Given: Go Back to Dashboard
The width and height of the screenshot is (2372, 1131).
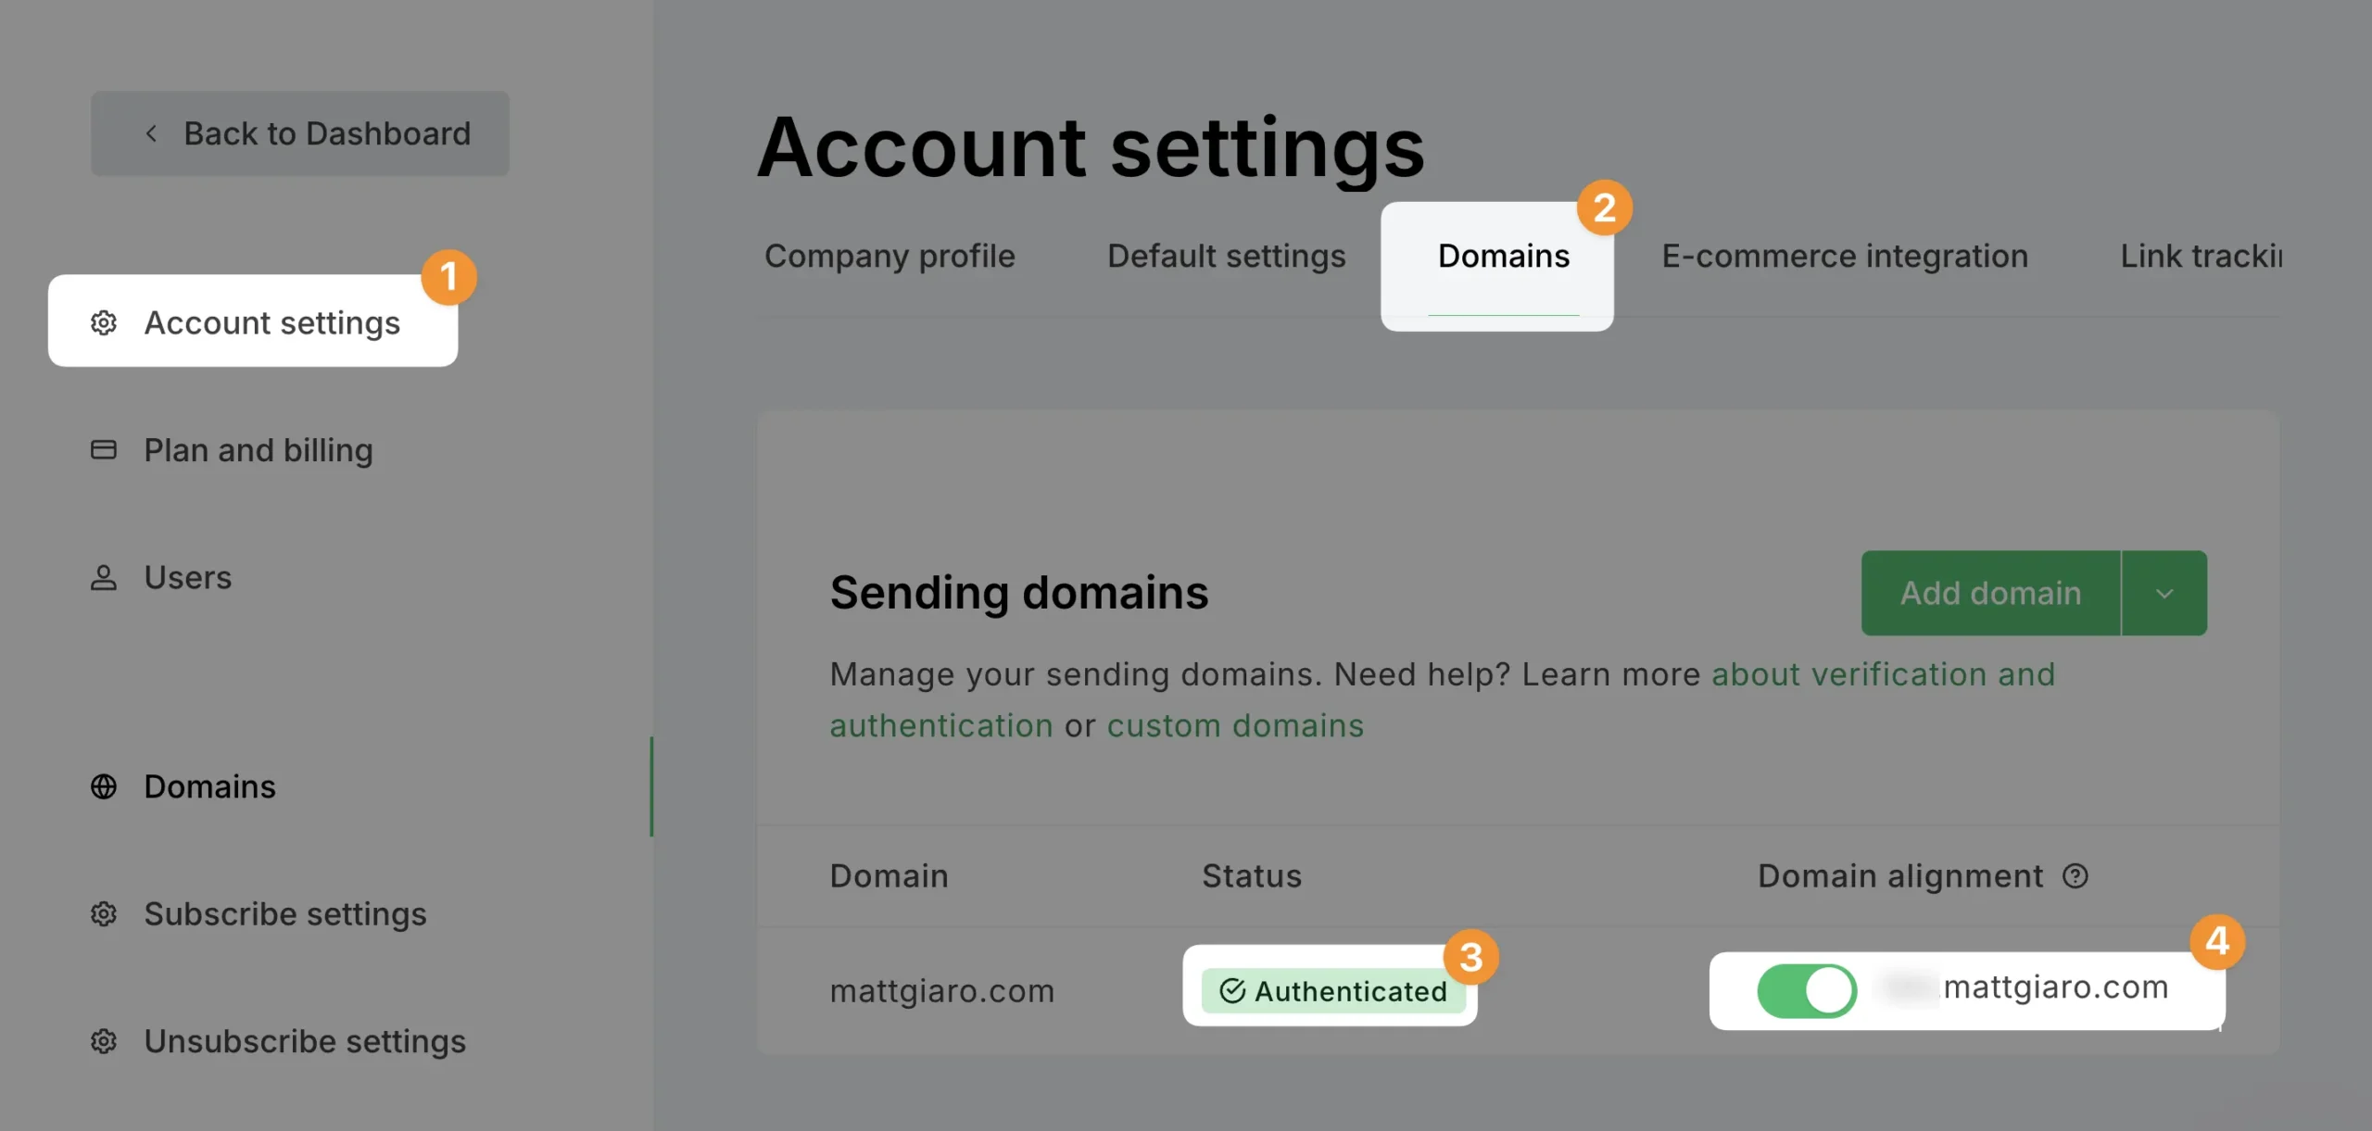Looking at the screenshot, I should click(x=300, y=134).
